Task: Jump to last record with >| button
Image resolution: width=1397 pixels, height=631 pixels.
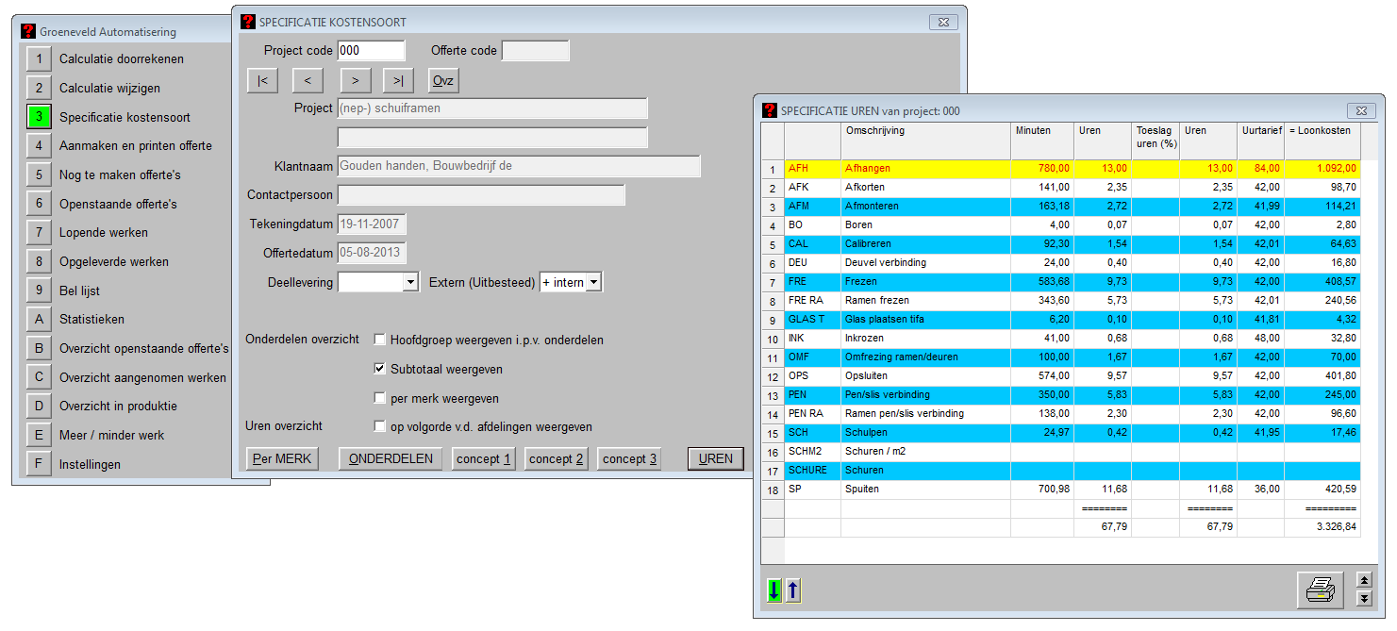Action: (x=398, y=81)
